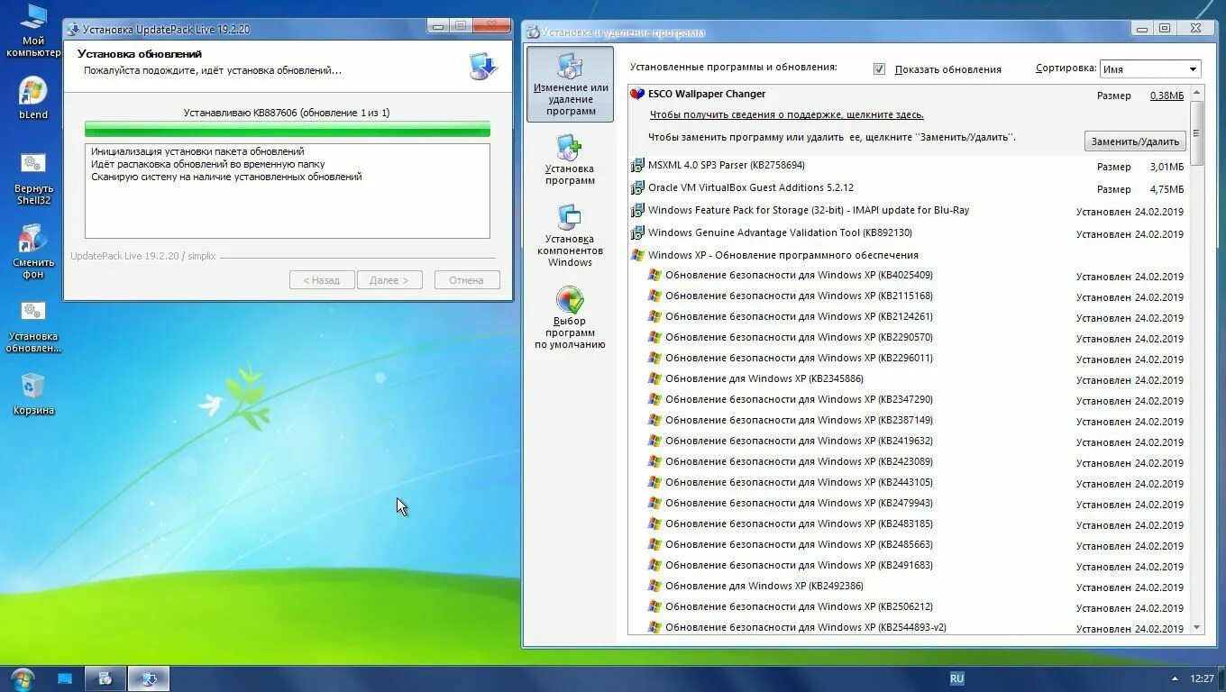Click the ESCO Wallpaper Changer program name
Viewport: 1226px width, 692px height.
[x=707, y=94]
